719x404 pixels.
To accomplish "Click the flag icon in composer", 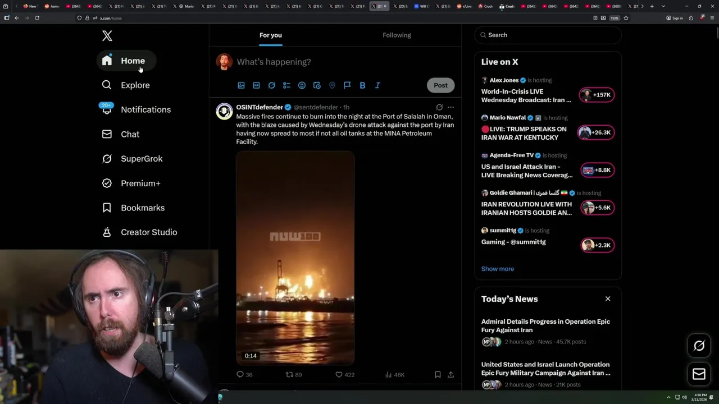I will tap(347, 85).
